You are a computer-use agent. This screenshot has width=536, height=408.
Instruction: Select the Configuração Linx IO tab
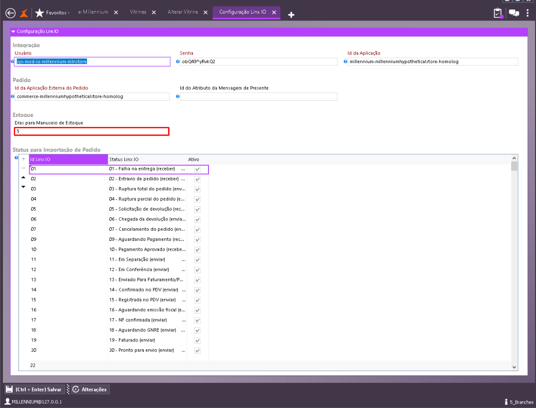(x=242, y=12)
